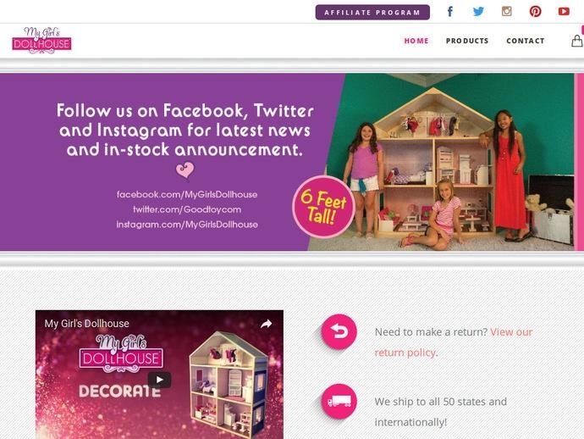This screenshot has width=584, height=439.
Task: Click the dollhouse photo in banner
Action: pos(434,163)
